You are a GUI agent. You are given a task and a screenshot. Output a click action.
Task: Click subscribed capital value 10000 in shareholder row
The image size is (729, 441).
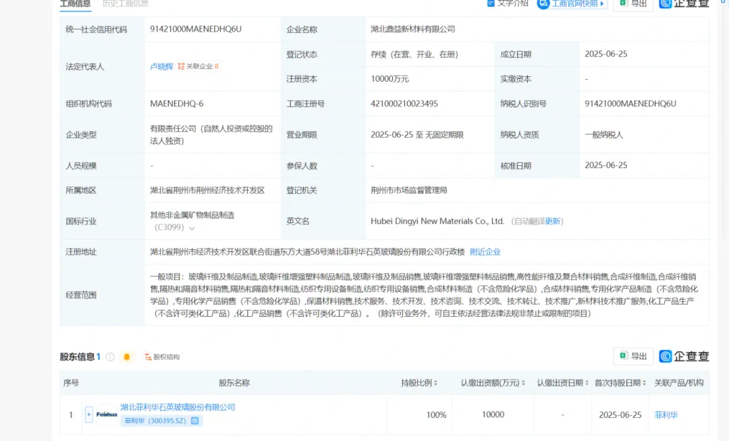[493, 415]
